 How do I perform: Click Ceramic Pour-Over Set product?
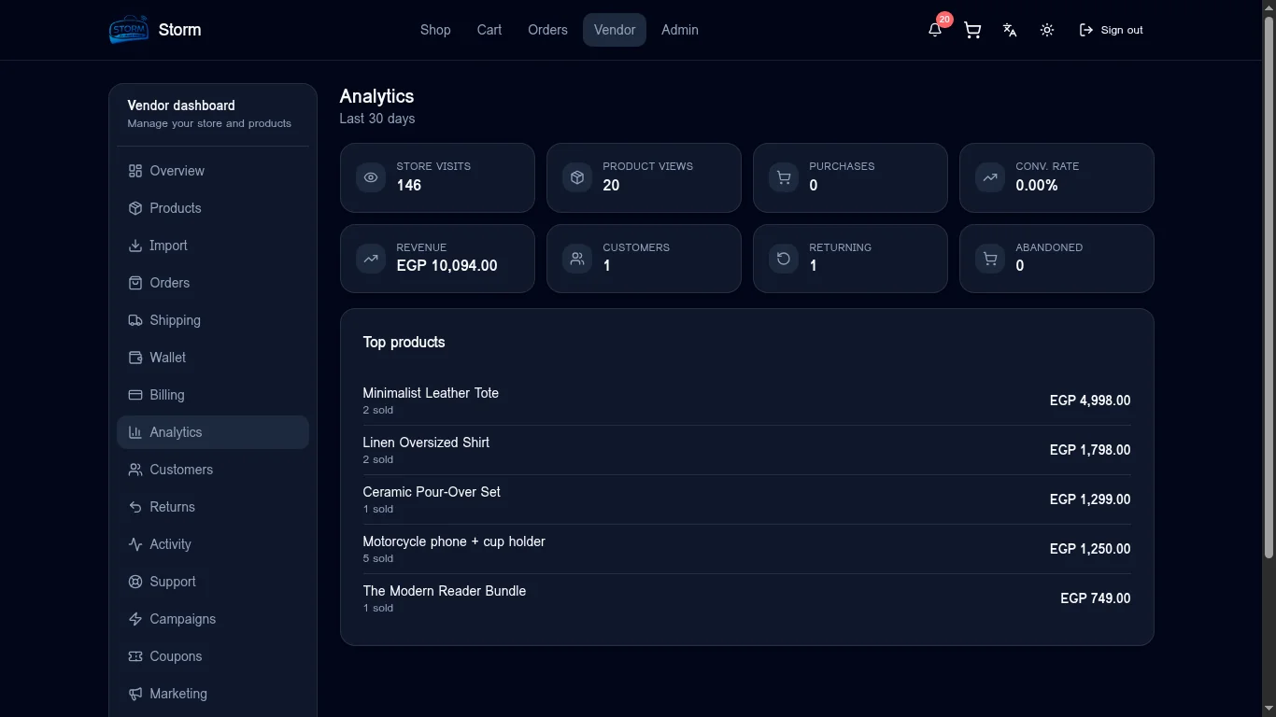tap(746, 499)
